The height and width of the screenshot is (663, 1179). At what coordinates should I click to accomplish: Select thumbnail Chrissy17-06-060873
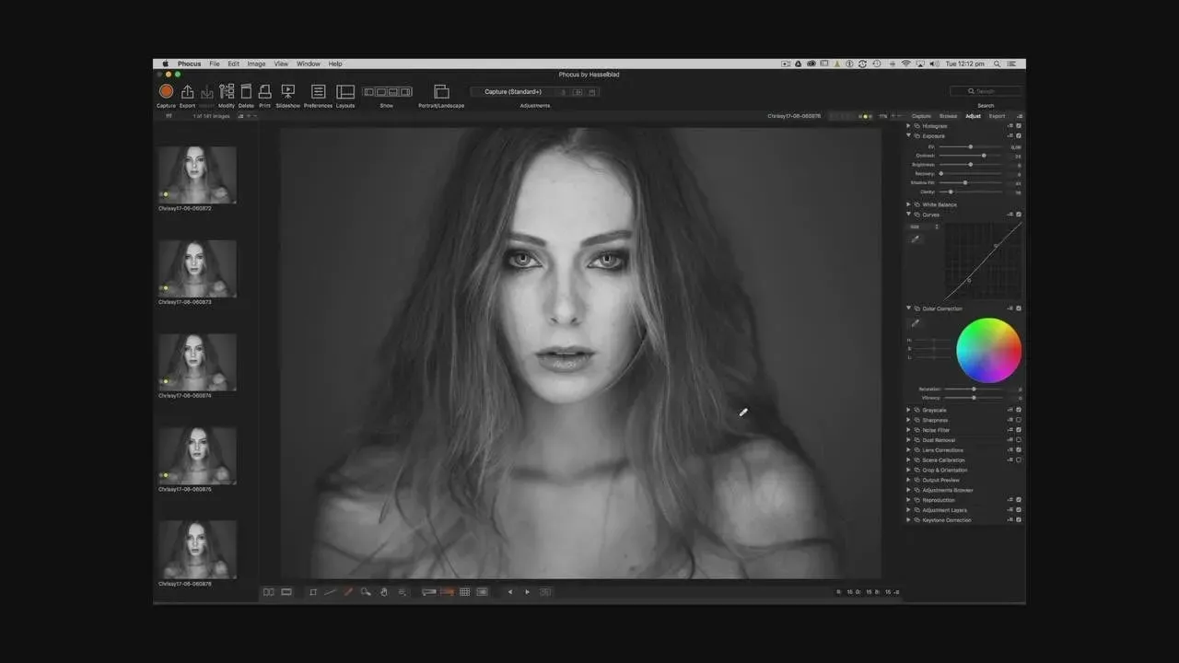pos(197,268)
